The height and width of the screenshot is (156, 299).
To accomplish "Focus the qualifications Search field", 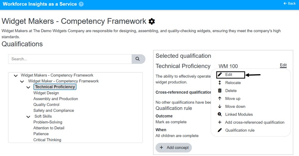I will 70,59.
